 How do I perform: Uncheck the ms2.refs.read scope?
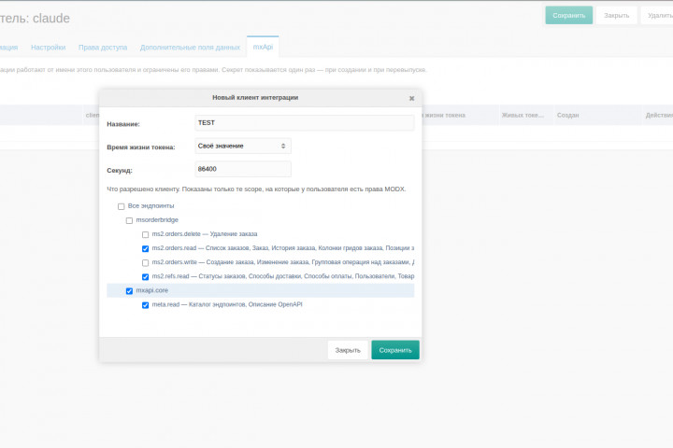coord(146,277)
